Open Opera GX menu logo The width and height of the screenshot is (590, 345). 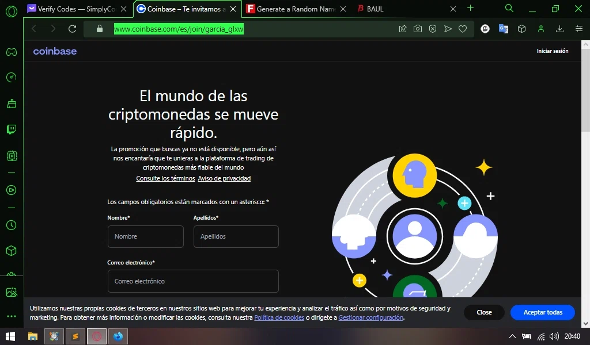coord(12,11)
